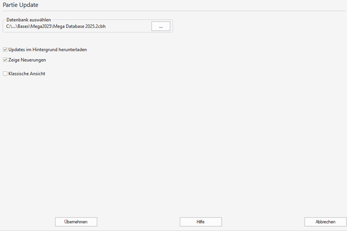Click the "C:\...\Bases" start of the path
Image resolution: width=347 pixels, height=231 pixels.
17,26
